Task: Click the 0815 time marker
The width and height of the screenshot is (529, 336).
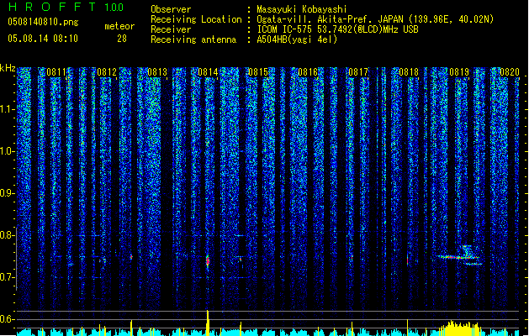Action: (257, 72)
